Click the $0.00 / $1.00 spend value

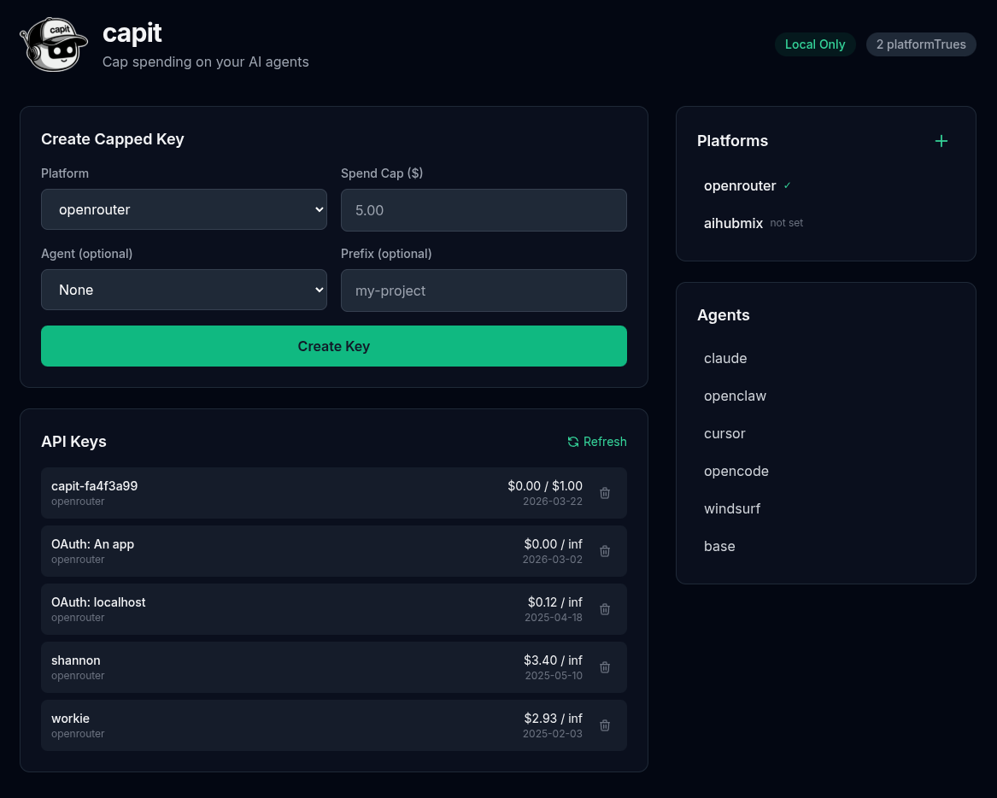[544, 486]
